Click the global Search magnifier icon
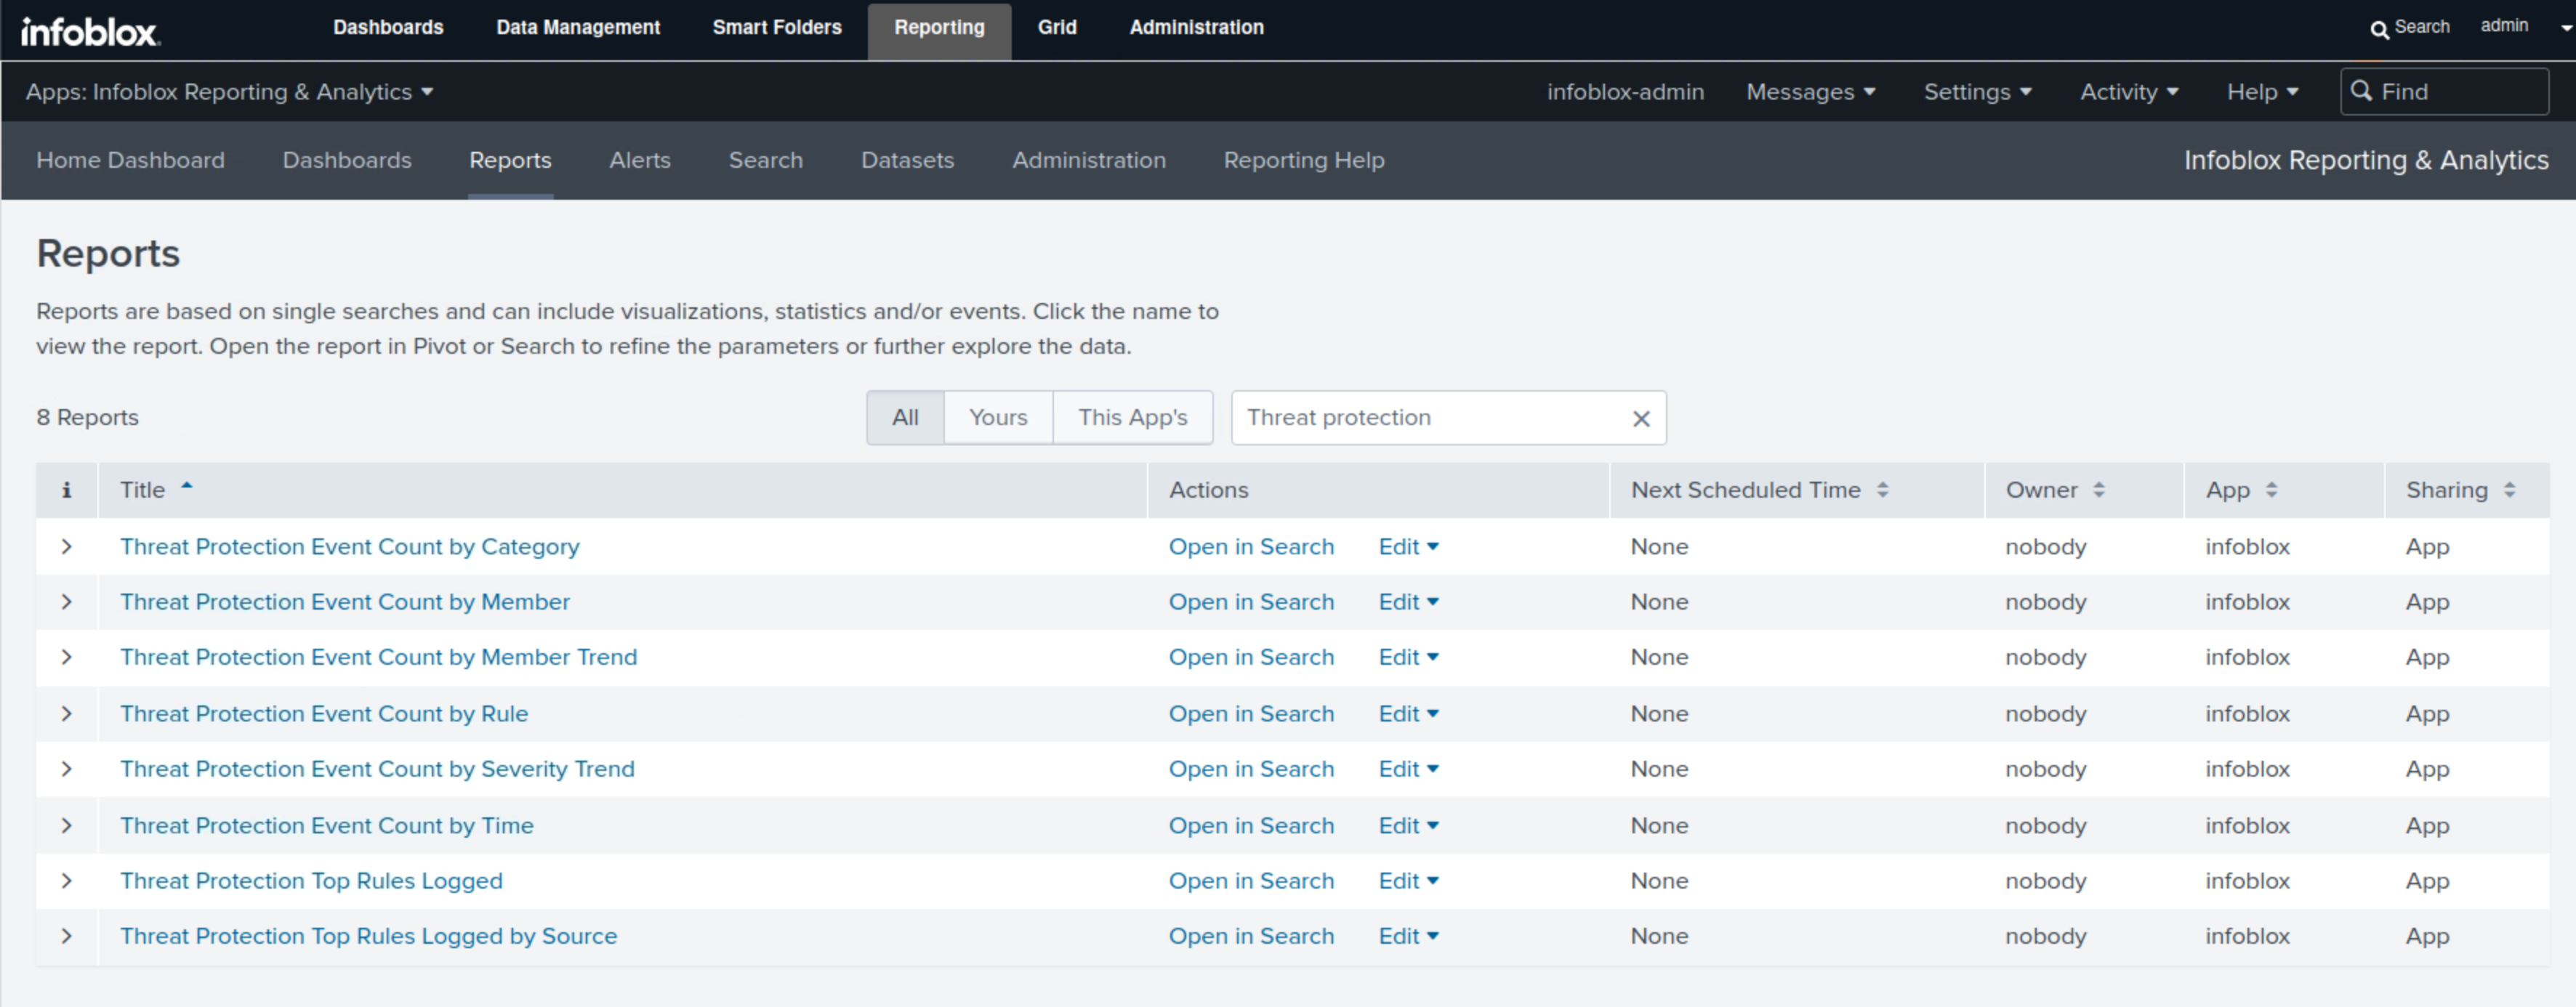This screenshot has height=1007, width=2576. coord(2379,29)
